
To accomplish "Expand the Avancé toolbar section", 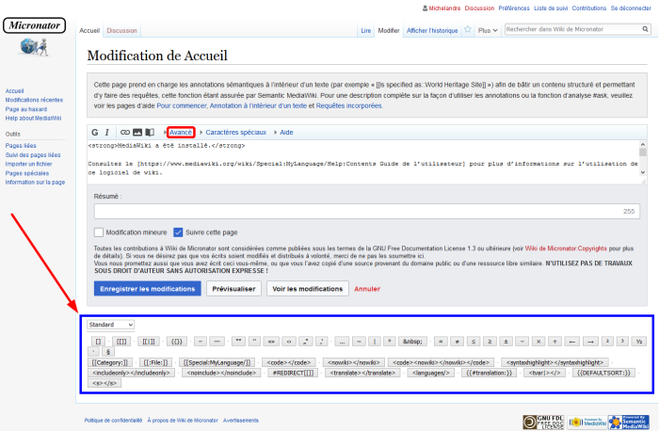I will (x=181, y=133).
